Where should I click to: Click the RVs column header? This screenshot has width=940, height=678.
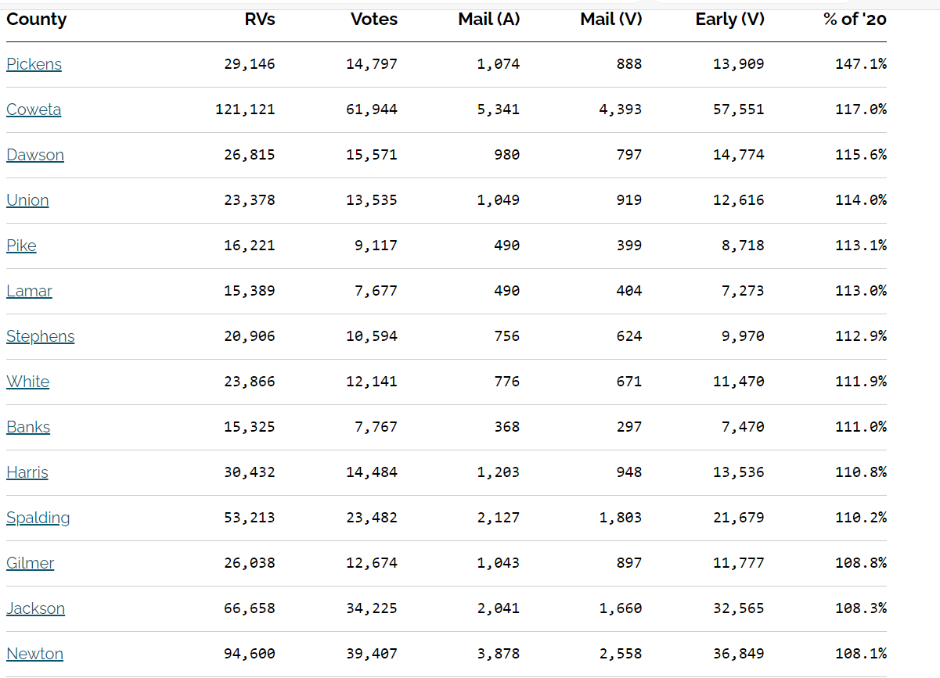(260, 20)
